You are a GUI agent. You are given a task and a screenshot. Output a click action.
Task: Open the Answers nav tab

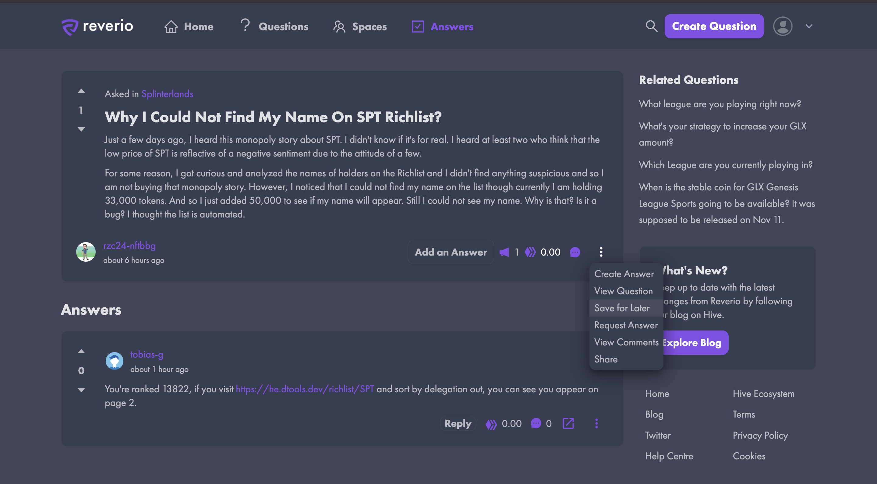pos(442,26)
